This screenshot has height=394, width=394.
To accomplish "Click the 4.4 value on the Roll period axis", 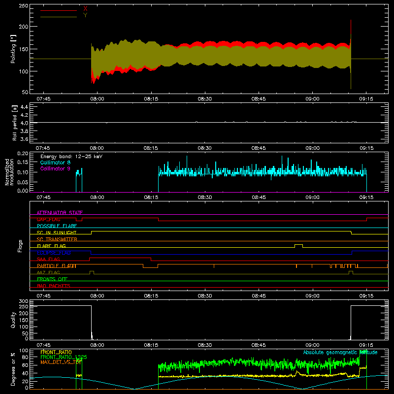I will 24,107.
